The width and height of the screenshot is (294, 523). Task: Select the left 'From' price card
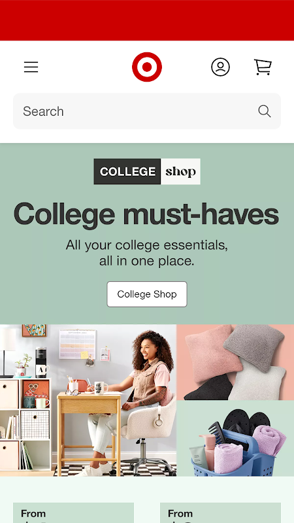(x=73, y=513)
